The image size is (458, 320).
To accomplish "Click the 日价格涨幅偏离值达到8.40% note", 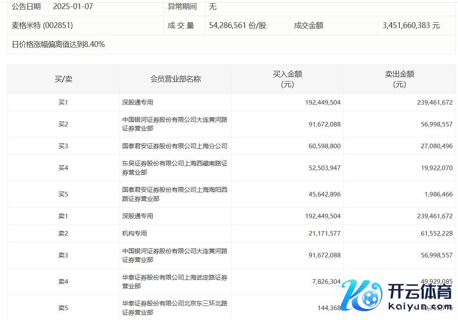I will [58, 44].
